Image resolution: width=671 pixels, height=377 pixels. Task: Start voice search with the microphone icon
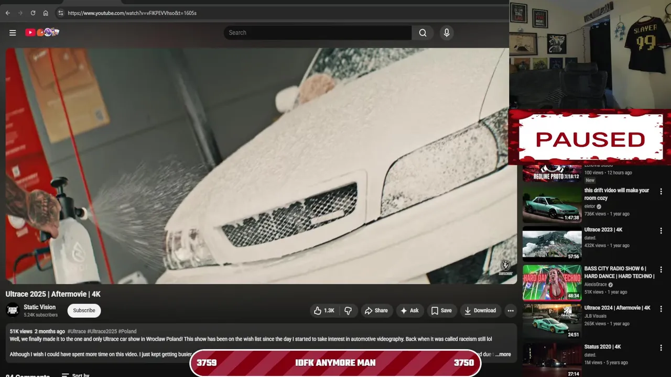(447, 32)
